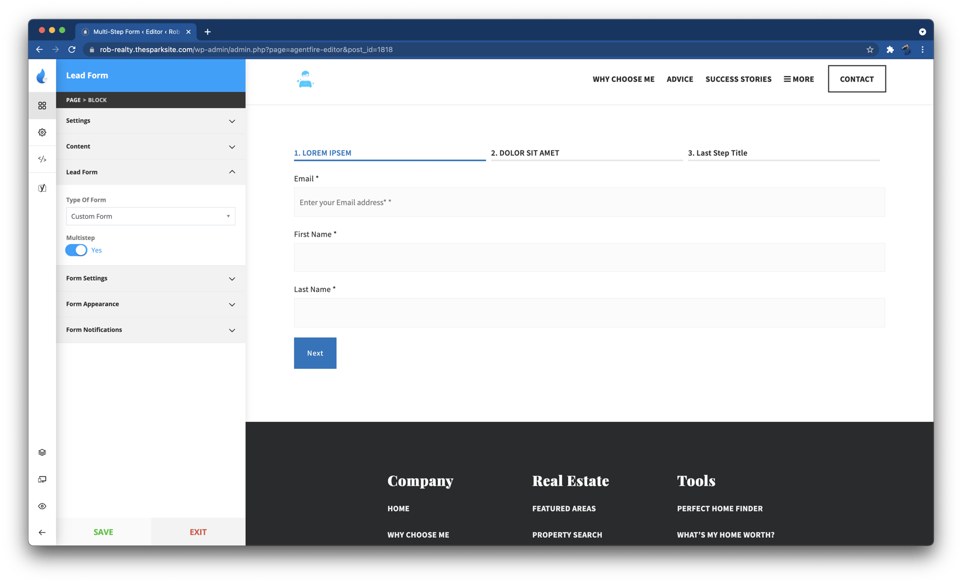Open the settings gear in left sidebar
962x583 pixels.
pos(42,132)
